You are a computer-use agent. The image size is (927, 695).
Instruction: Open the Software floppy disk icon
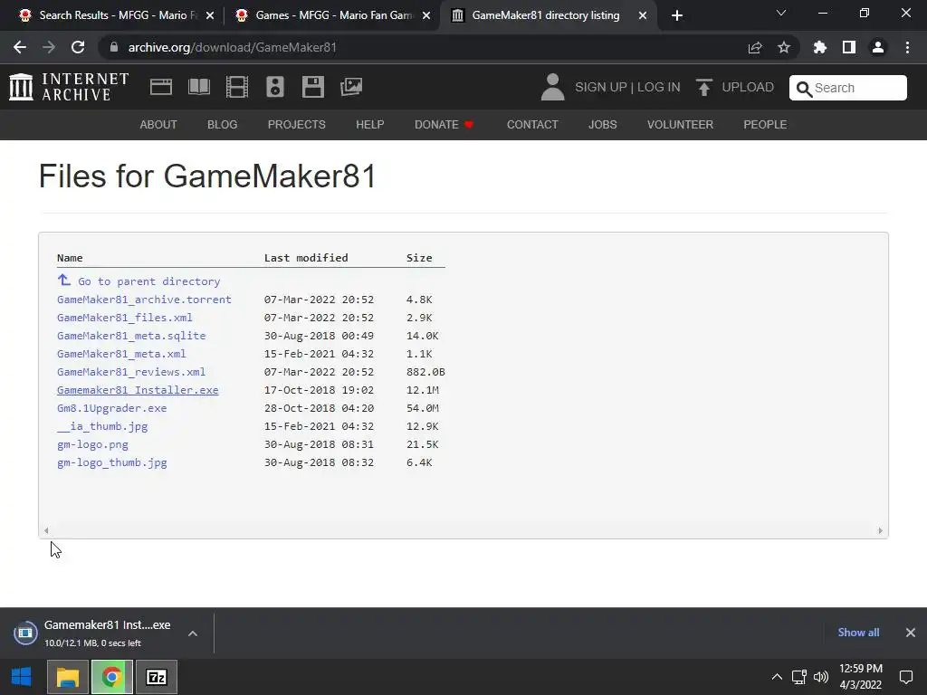click(312, 87)
